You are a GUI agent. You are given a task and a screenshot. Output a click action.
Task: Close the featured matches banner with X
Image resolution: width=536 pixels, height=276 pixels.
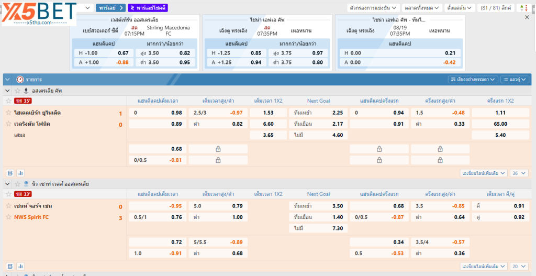pos(527,18)
